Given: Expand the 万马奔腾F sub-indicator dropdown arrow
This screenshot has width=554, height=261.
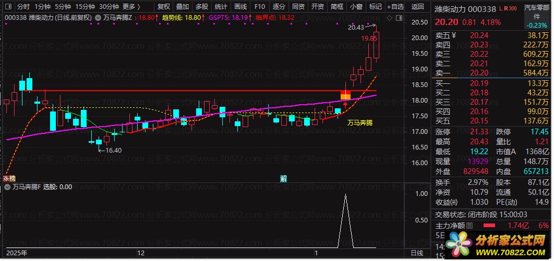Looking at the screenshot, I should (x=7, y=187).
